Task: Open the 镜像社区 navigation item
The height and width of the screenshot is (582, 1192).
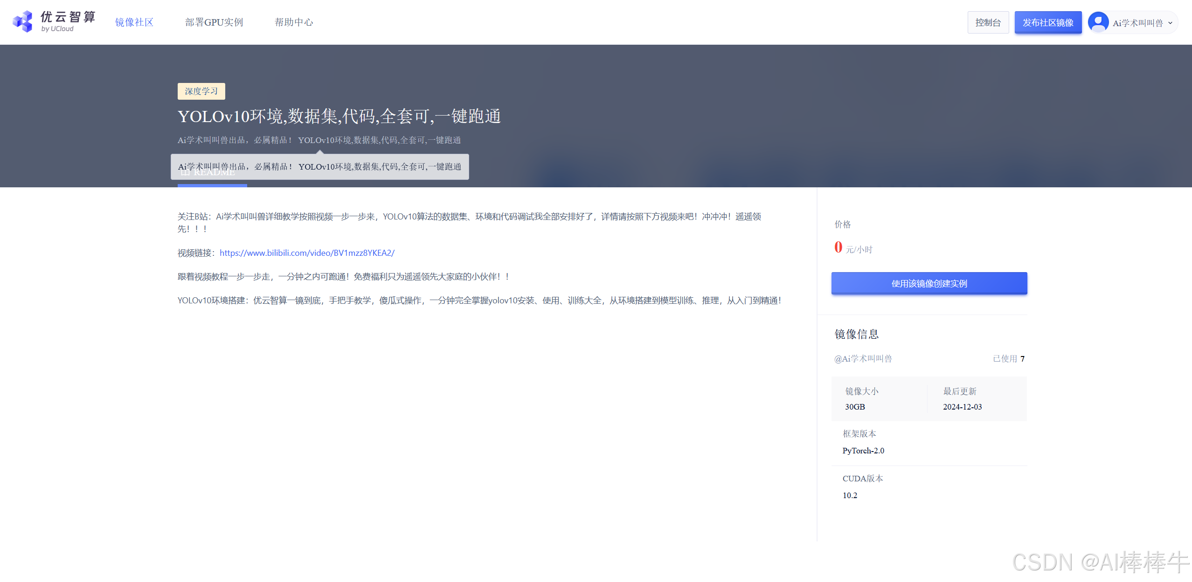Action: click(x=134, y=22)
